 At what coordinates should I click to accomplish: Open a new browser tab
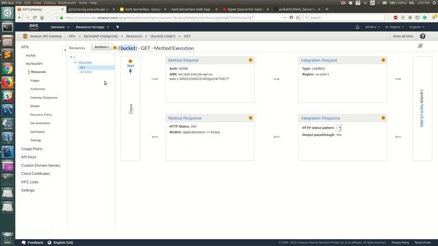[327, 9]
